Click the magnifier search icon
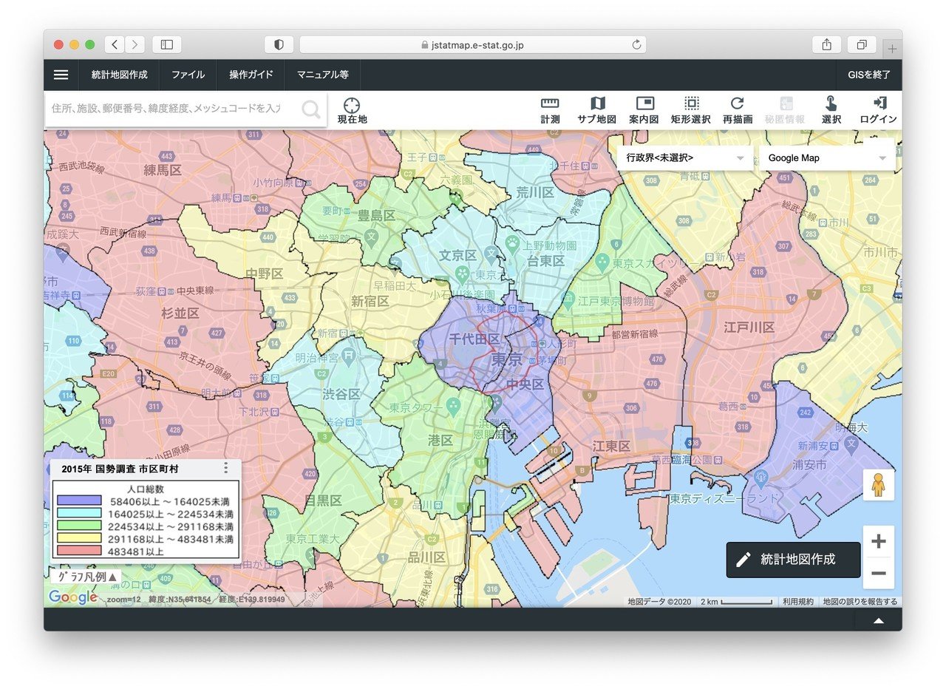 [x=312, y=109]
